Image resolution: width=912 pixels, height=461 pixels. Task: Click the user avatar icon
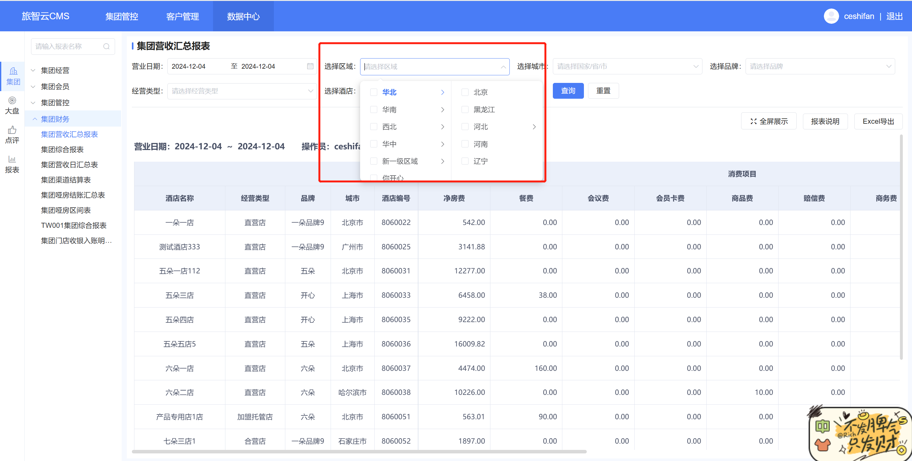coord(831,16)
